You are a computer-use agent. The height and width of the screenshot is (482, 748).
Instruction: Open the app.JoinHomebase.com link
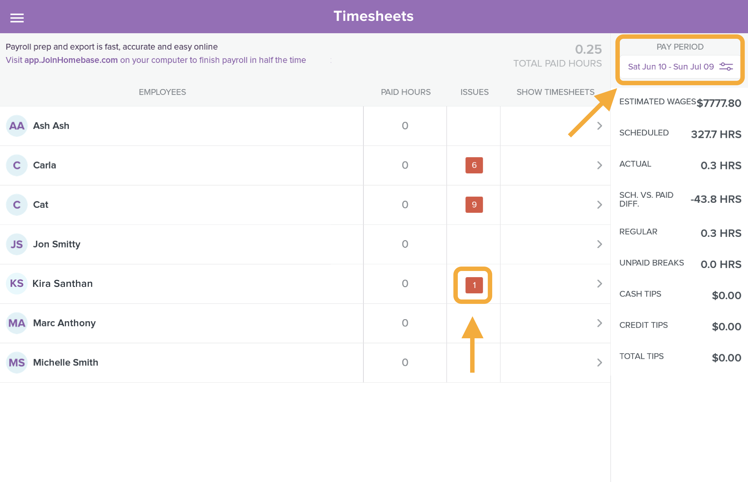[x=71, y=60]
